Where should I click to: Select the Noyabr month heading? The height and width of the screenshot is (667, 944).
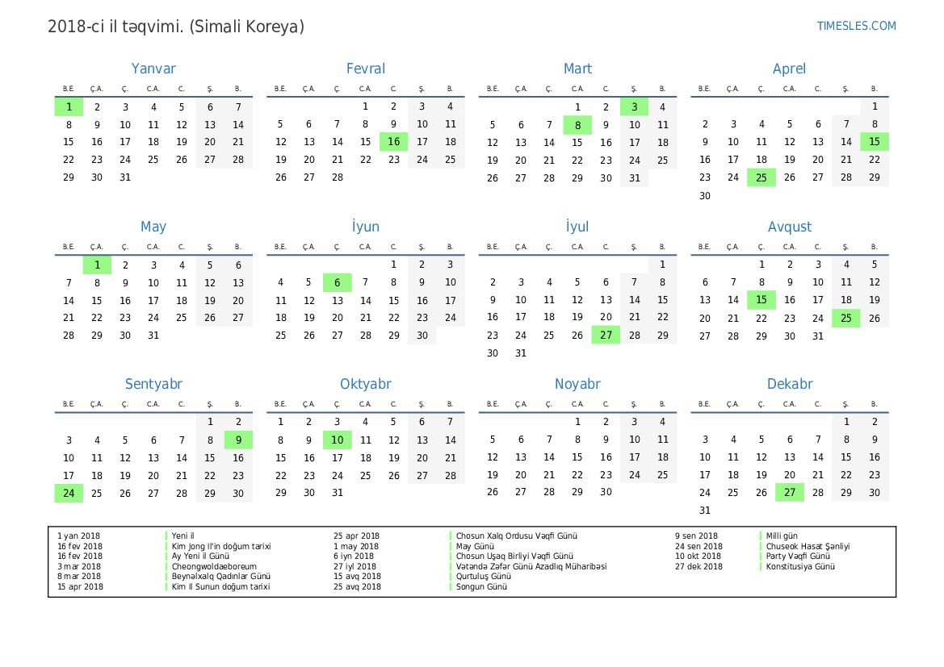[577, 384]
